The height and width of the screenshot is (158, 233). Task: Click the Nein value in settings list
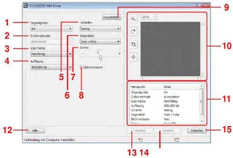166,119
